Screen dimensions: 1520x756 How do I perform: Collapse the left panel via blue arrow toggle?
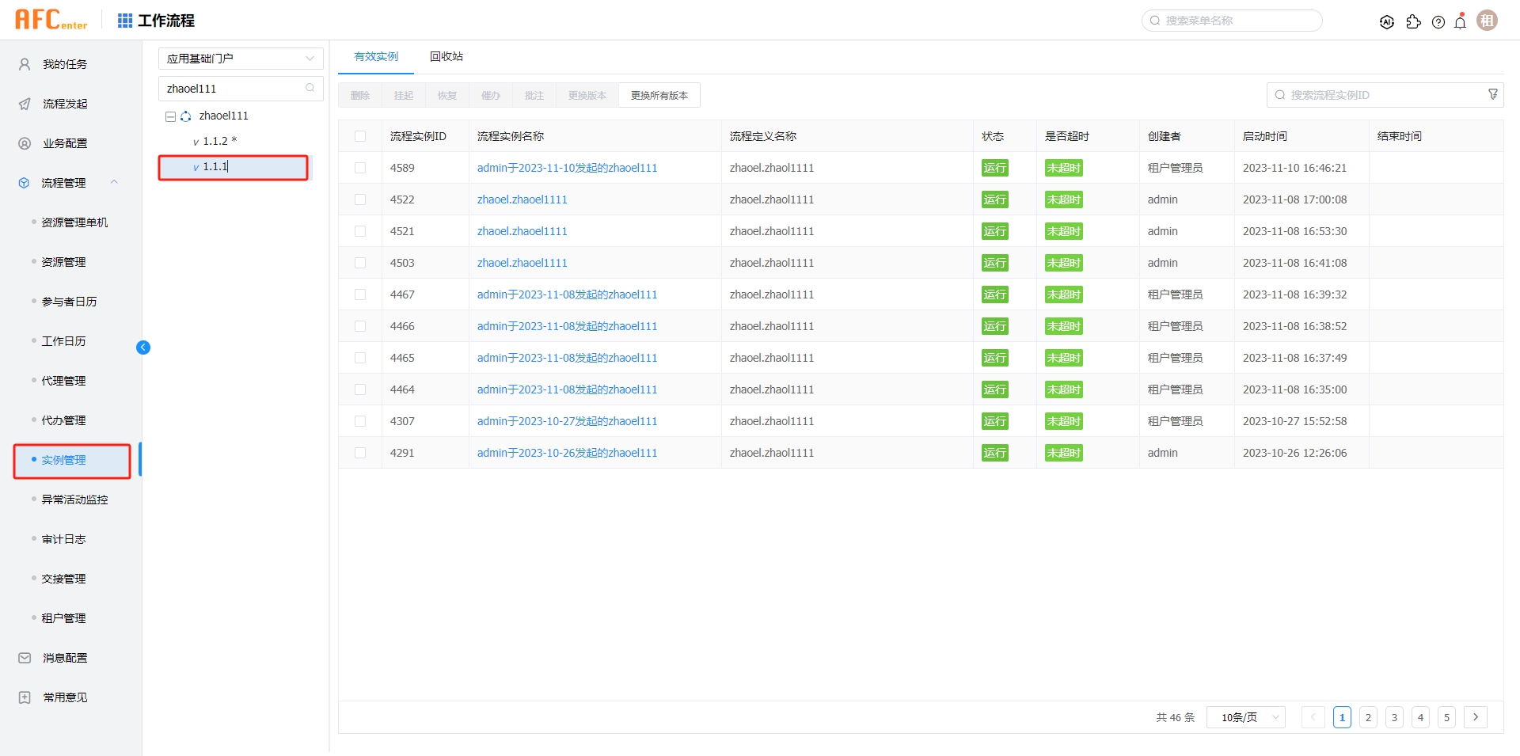tap(143, 347)
